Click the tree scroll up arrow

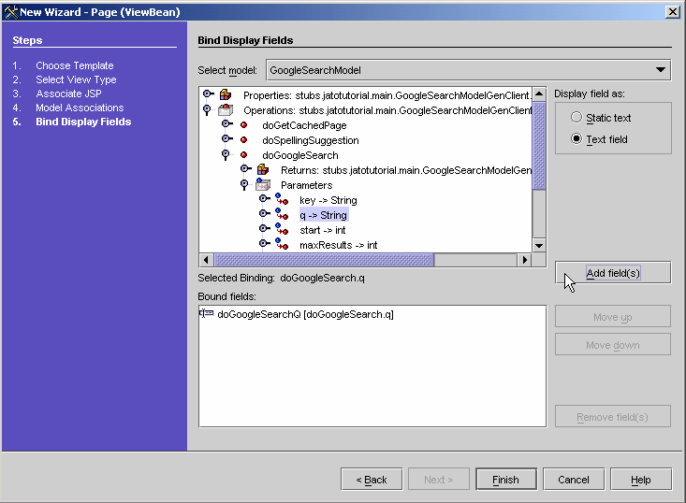(539, 93)
